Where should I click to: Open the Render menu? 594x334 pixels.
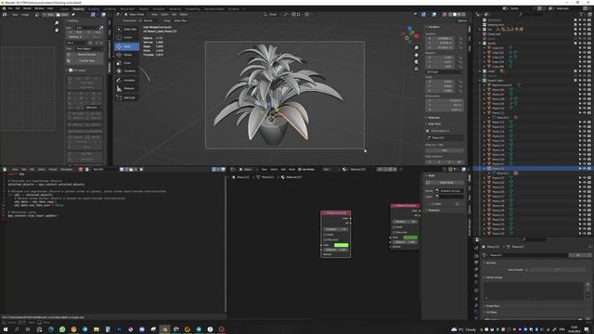27,8
